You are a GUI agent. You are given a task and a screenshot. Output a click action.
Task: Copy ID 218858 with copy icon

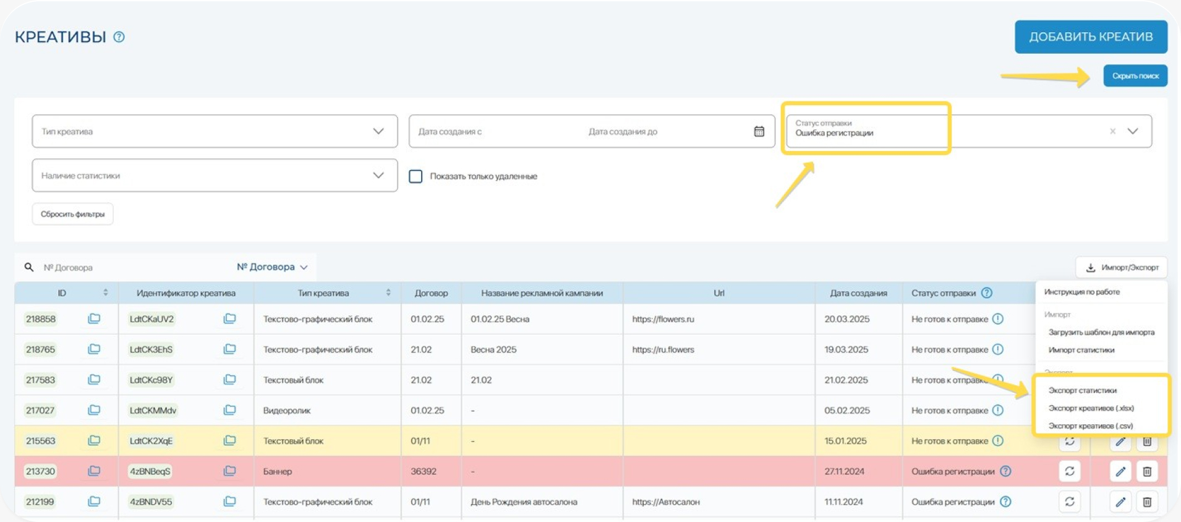94,319
